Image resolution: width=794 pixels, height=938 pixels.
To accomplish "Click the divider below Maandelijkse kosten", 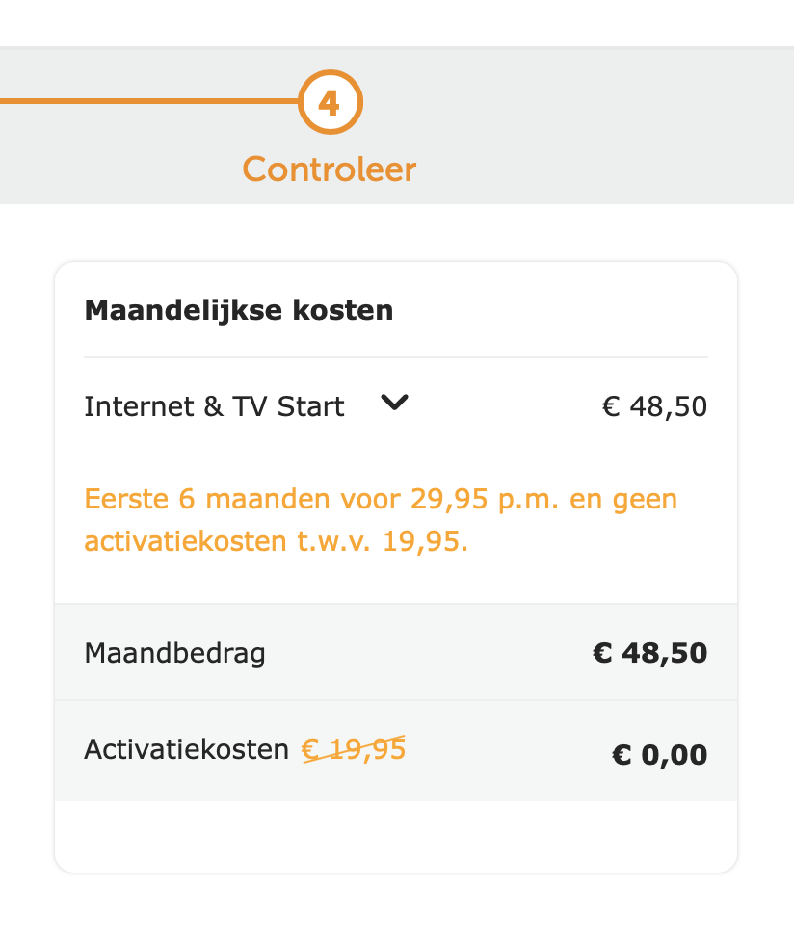I will pos(395,357).
